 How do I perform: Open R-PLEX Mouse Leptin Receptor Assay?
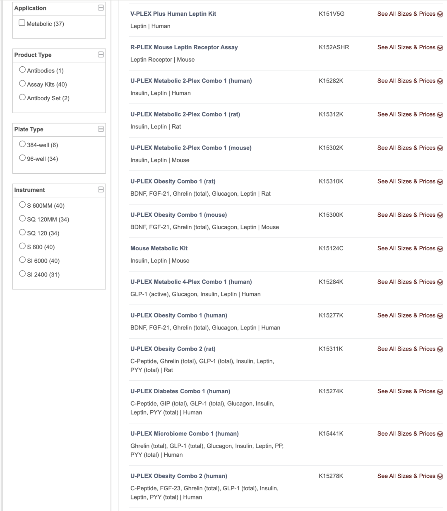click(x=184, y=47)
